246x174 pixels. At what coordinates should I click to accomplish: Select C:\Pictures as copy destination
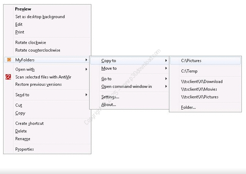(x=191, y=61)
